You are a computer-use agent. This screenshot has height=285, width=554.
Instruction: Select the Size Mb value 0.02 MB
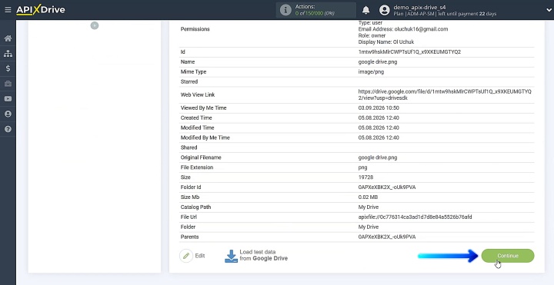click(368, 197)
